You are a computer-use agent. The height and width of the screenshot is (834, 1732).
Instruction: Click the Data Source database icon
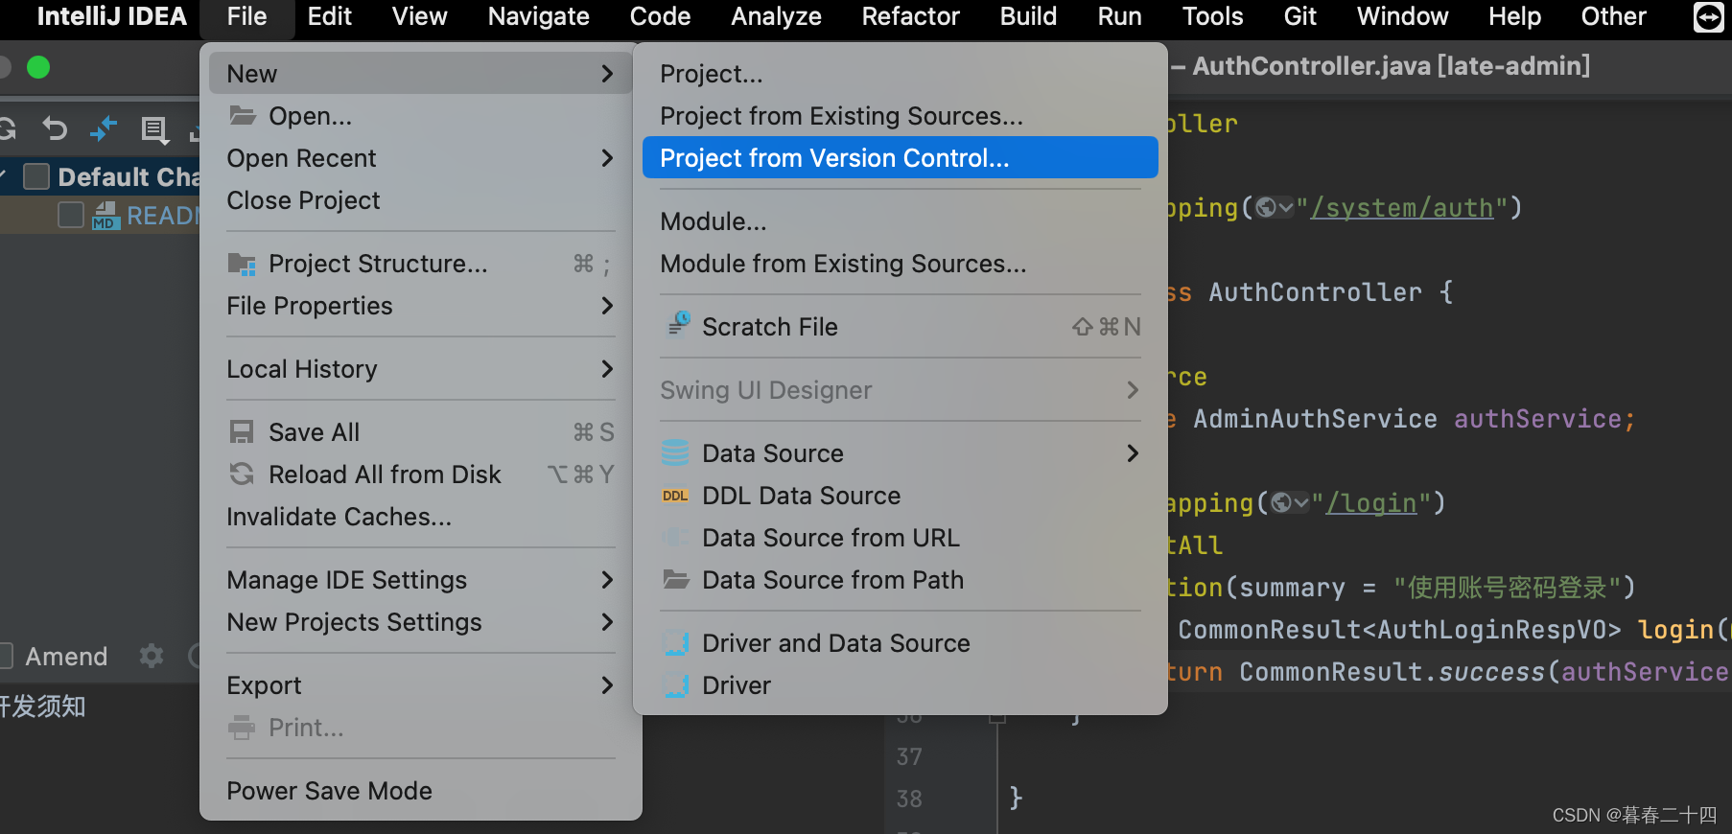675,452
